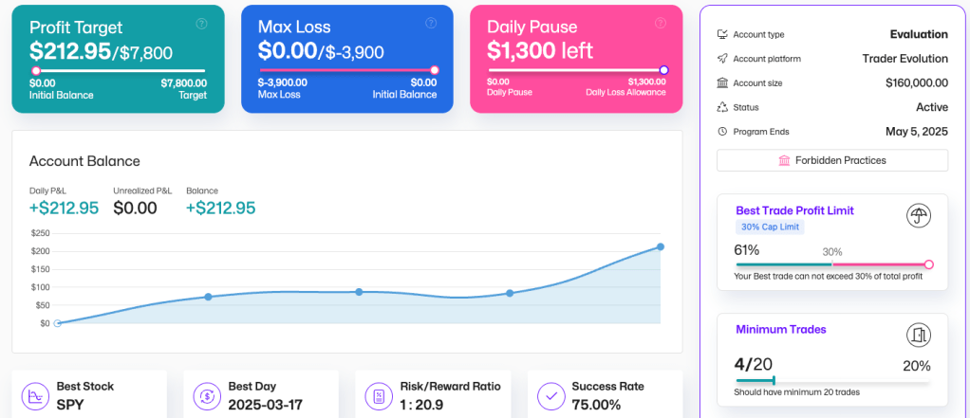The image size is (970, 418).
Task: Click the door icon in Minimum Trades card
Action: pyautogui.click(x=918, y=335)
